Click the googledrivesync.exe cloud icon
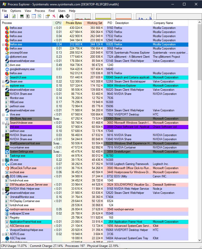Viewport: 202px width, 249px height. (x=7, y=69)
